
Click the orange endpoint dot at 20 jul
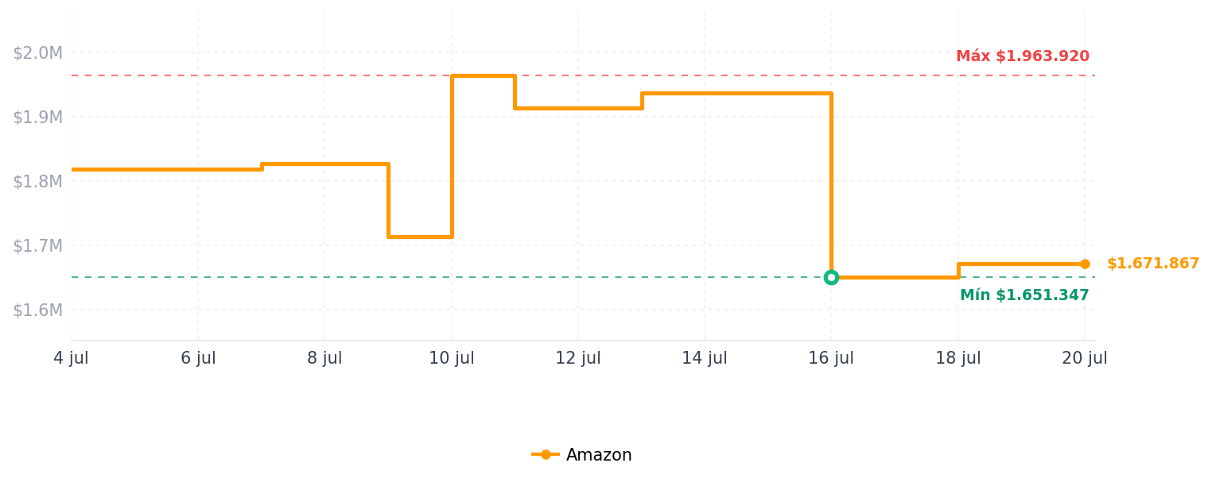(1085, 264)
